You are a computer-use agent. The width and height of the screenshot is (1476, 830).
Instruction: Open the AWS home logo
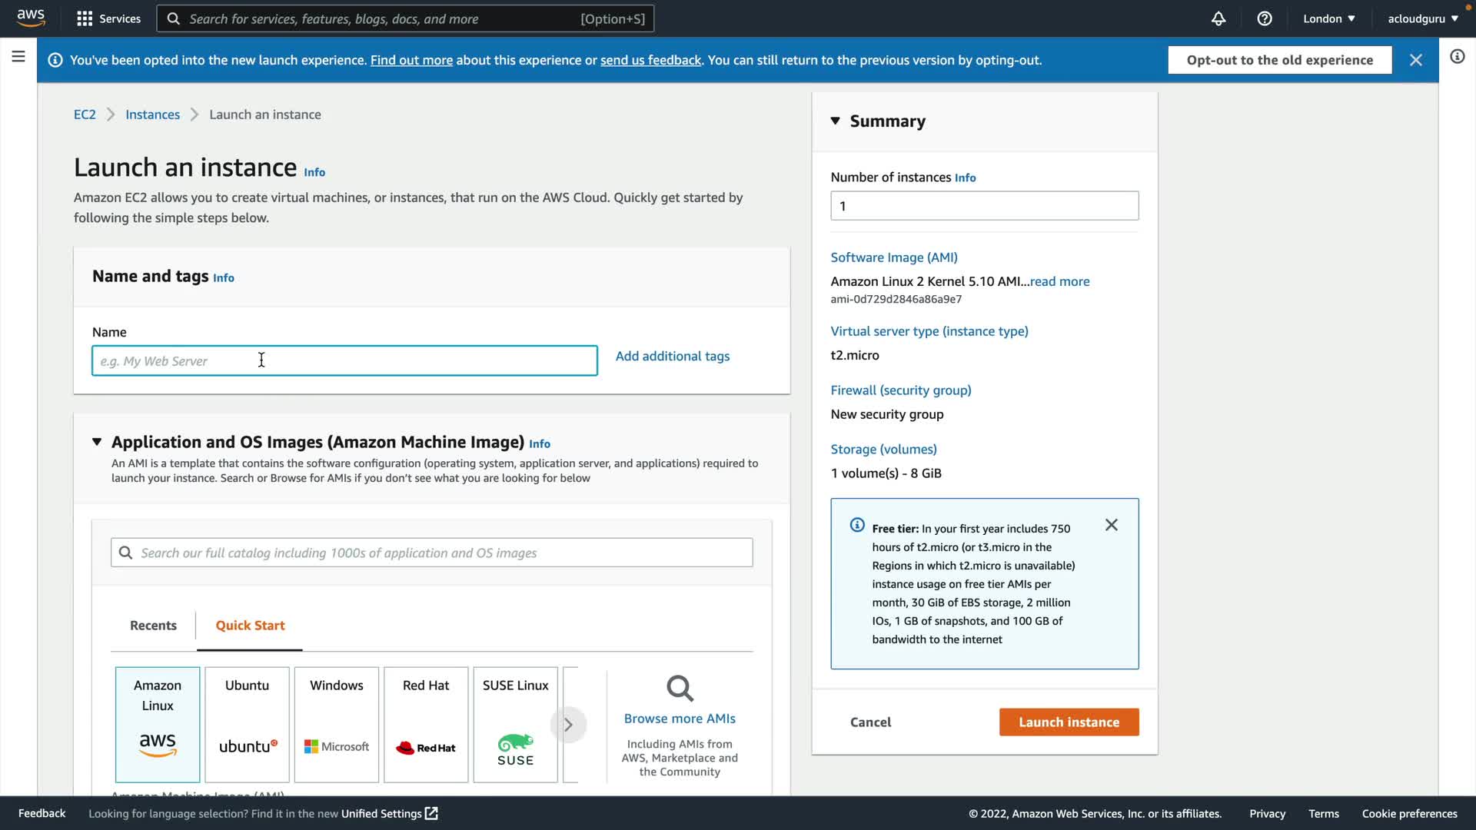click(31, 18)
